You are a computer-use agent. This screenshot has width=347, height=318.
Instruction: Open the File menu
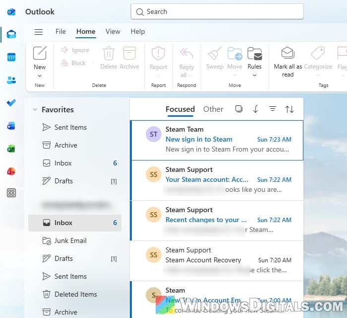click(60, 31)
